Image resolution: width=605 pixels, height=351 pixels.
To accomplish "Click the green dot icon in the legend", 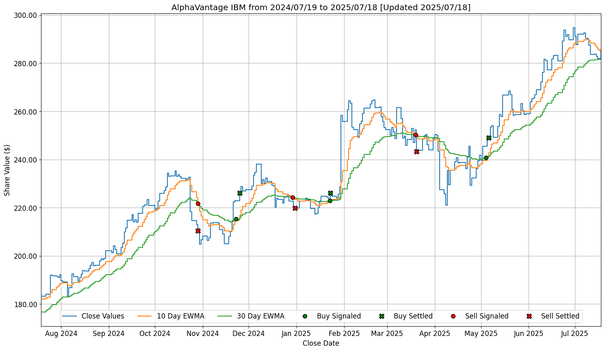I will point(305,316).
